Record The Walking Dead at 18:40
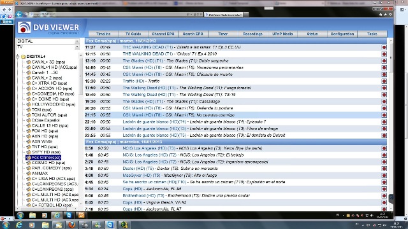This screenshot has height=229, width=408. point(384,95)
